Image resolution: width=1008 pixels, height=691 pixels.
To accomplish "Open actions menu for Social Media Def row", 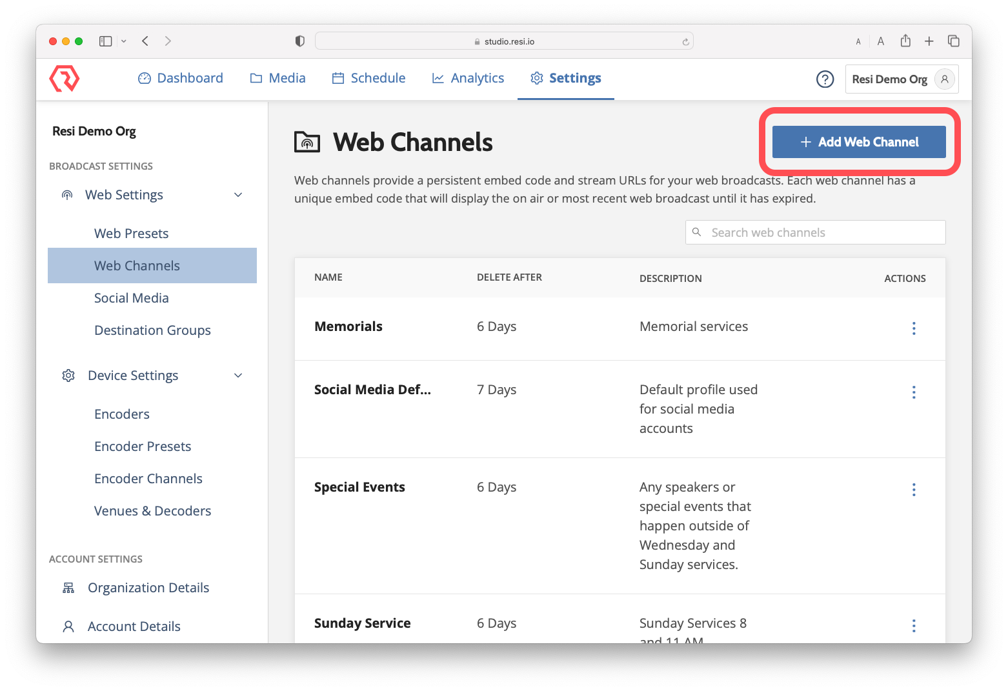I will tap(914, 392).
